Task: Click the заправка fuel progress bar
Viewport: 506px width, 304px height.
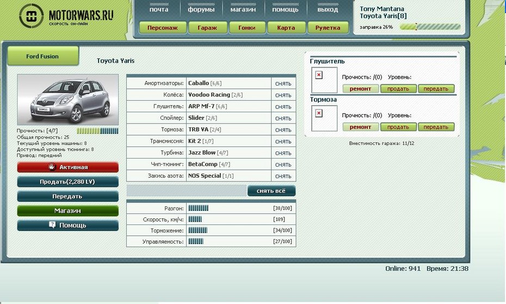Action: point(430,27)
